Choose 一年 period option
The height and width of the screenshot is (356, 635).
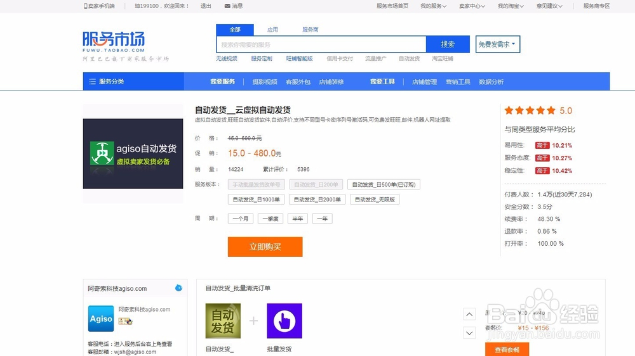323,219
